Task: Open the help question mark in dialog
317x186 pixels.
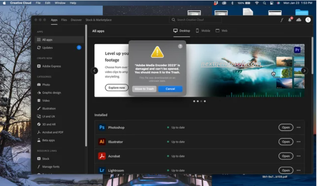Action: [180, 46]
